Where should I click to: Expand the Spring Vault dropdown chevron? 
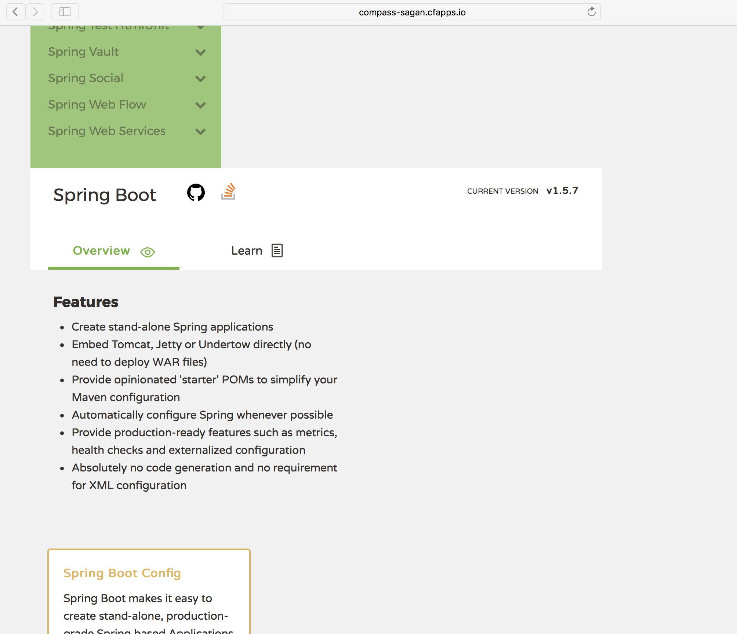(201, 53)
